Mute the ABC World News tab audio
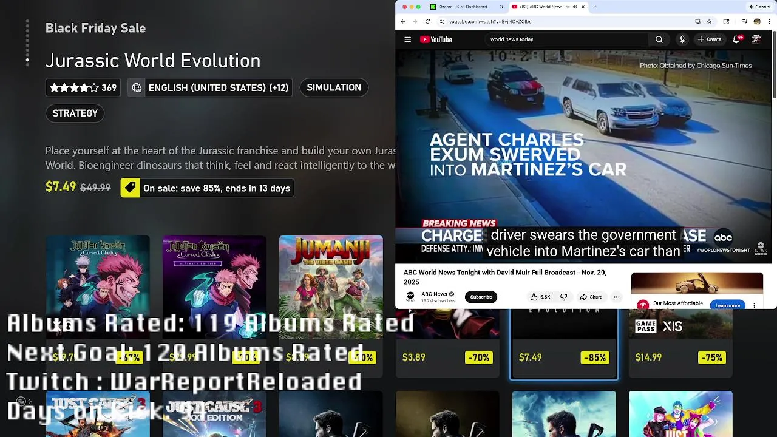 (x=574, y=7)
